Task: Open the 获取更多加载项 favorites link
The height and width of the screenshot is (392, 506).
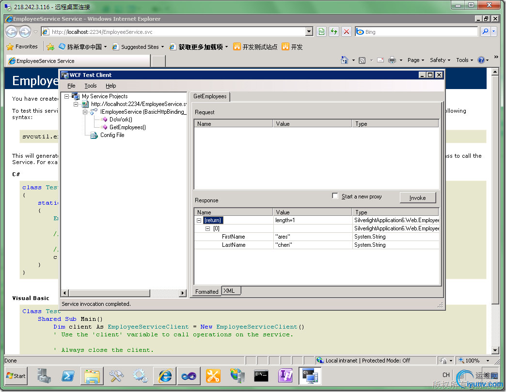Action: [199, 47]
